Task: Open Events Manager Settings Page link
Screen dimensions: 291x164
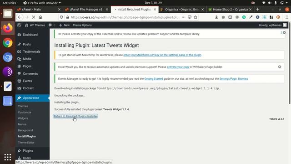Action: (x=228, y=79)
